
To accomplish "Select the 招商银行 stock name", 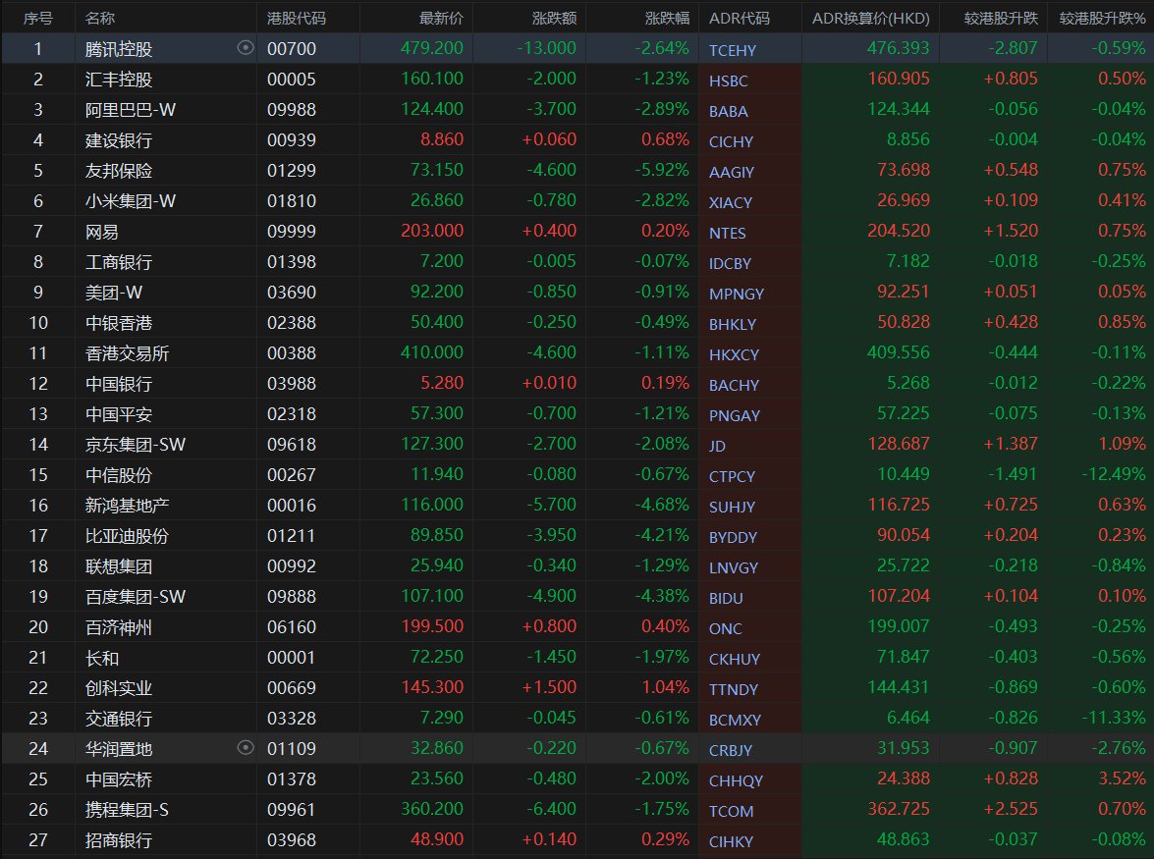I will click(119, 840).
